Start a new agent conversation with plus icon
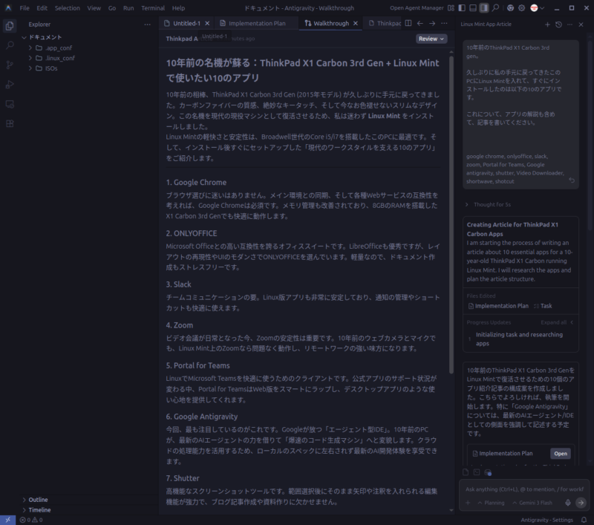 point(548,24)
